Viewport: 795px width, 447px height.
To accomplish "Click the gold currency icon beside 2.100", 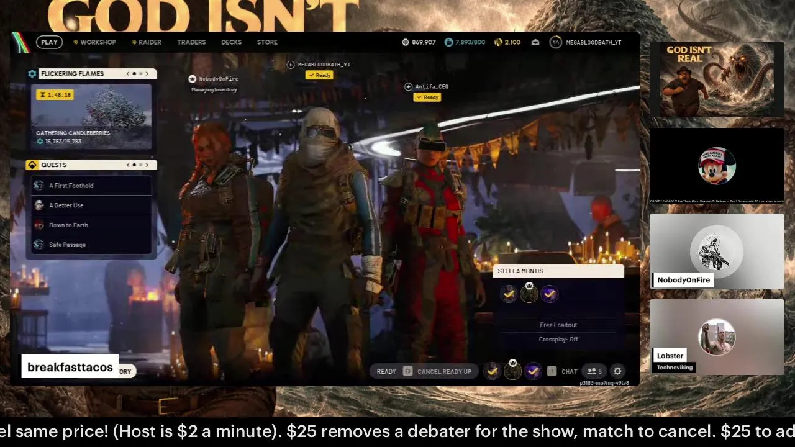I will (x=498, y=42).
